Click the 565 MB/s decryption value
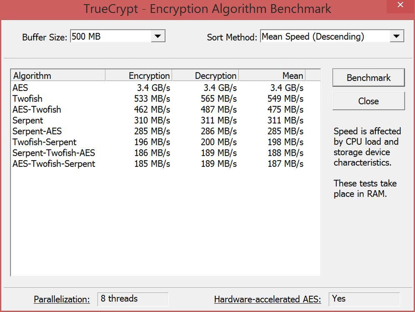 (x=219, y=98)
